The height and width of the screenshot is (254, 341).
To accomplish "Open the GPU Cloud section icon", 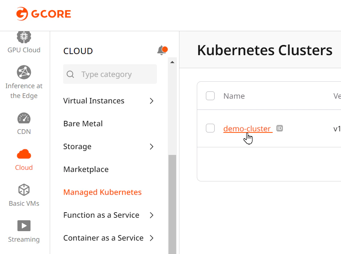I will [x=24, y=37].
